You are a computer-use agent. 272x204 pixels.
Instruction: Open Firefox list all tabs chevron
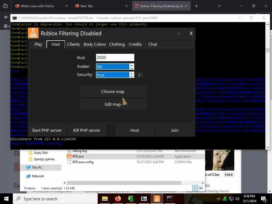point(219,6)
